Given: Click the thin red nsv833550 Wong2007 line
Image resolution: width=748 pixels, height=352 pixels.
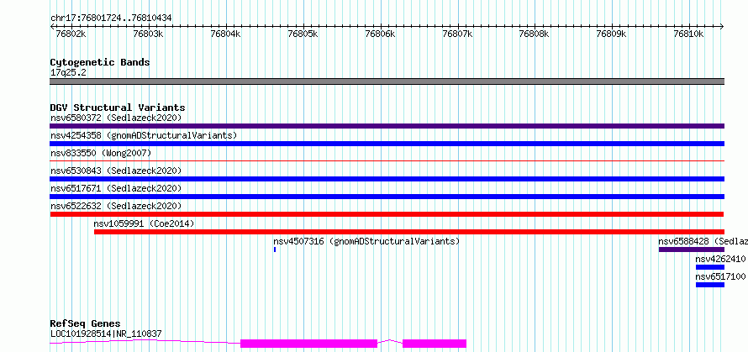Looking at the screenshot, I should coord(387,161).
